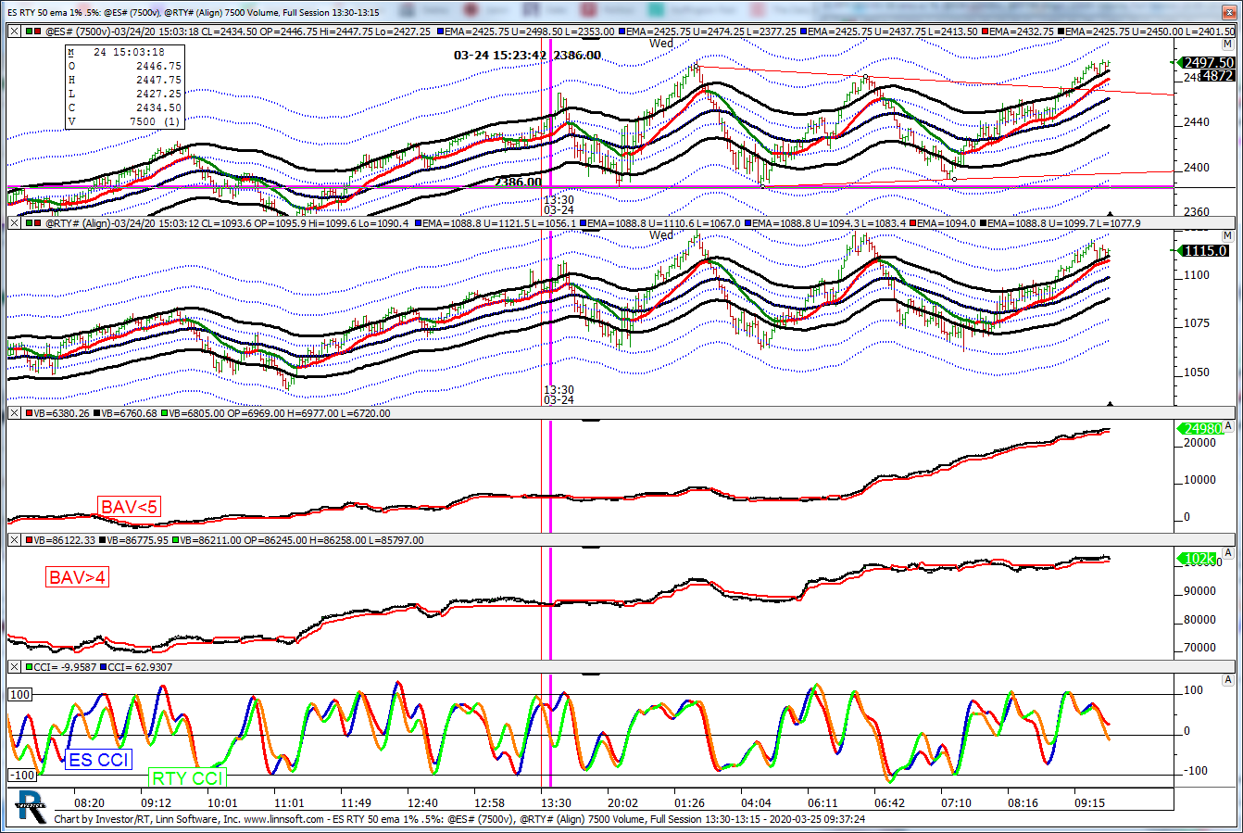The image size is (1243, 833).
Task: Click the RTY CCI annotation label
Action: click(188, 778)
